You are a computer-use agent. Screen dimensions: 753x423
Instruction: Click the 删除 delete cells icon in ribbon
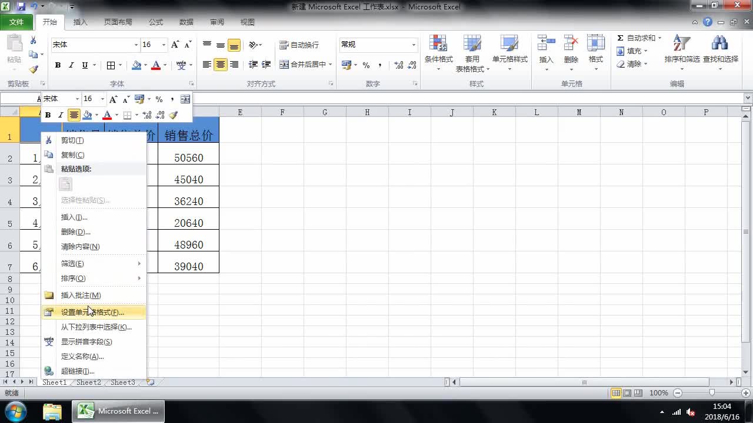(571, 43)
